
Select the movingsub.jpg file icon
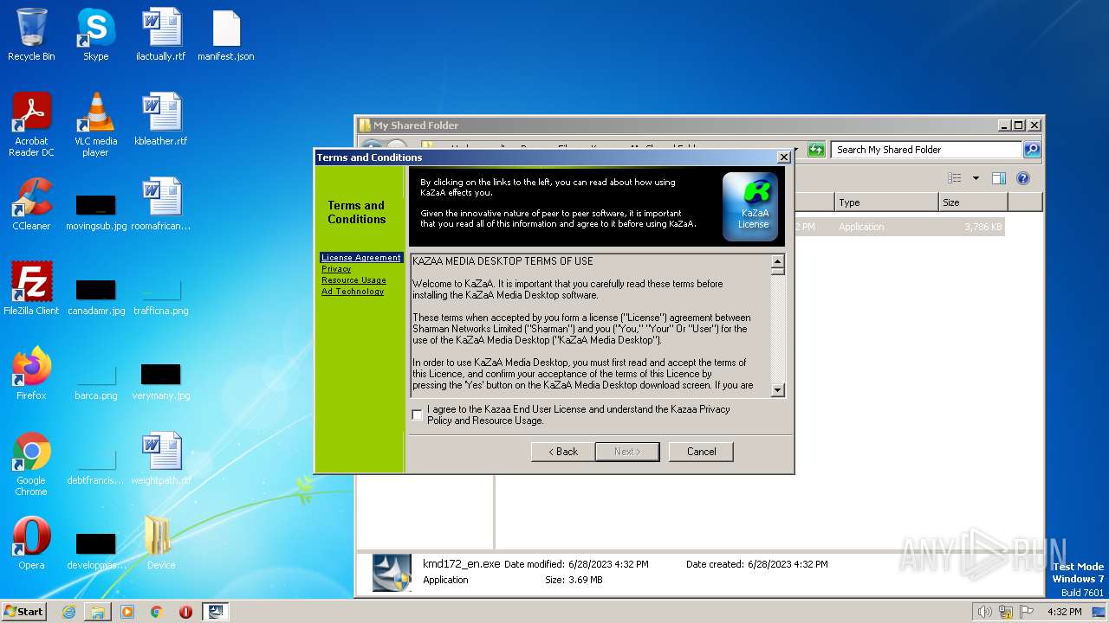(x=95, y=211)
